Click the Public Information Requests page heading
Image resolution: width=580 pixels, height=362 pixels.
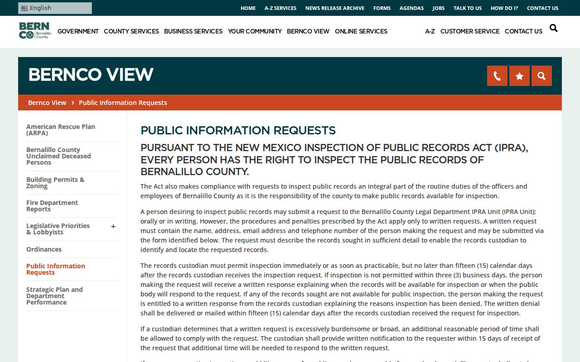click(238, 131)
